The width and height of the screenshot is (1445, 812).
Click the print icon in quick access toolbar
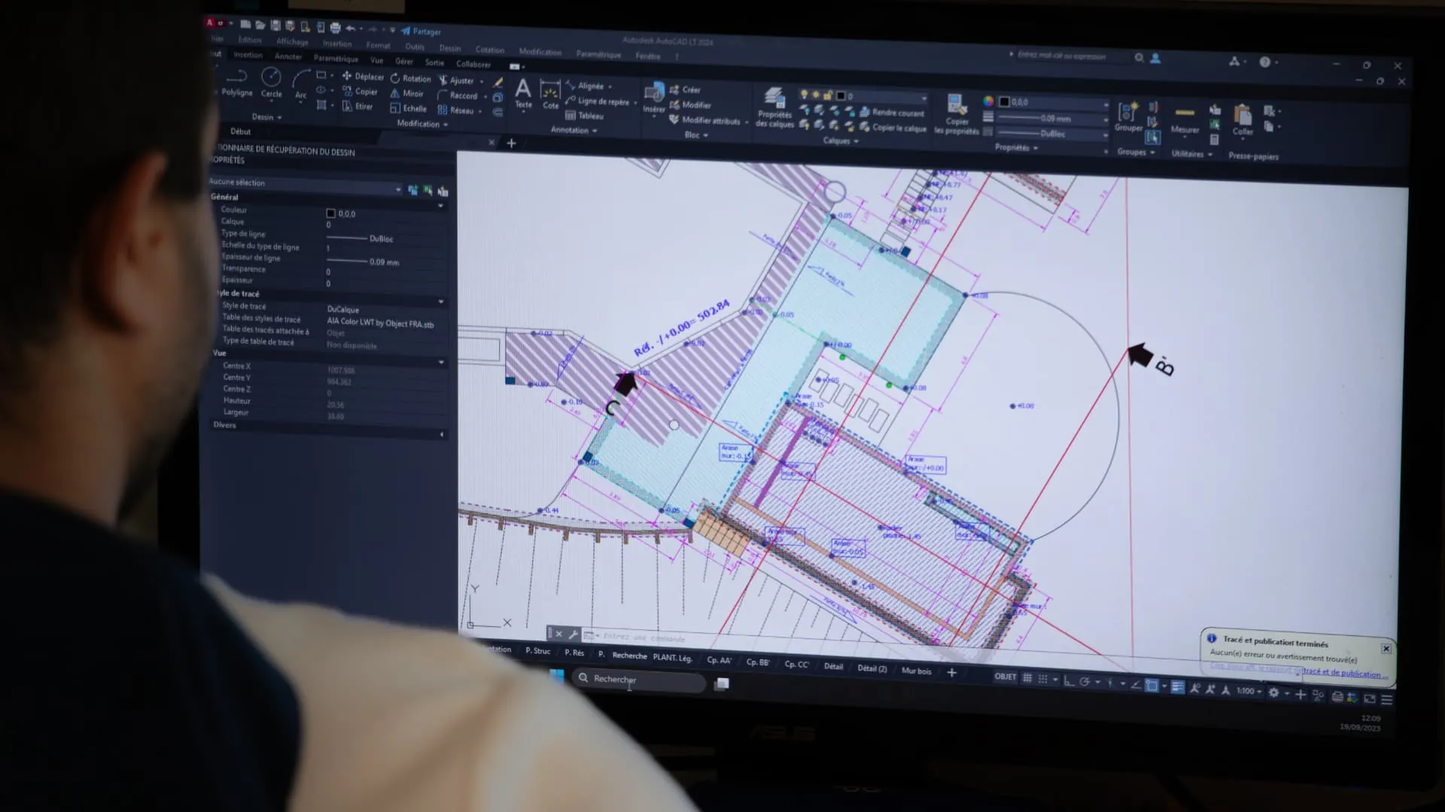(x=335, y=28)
